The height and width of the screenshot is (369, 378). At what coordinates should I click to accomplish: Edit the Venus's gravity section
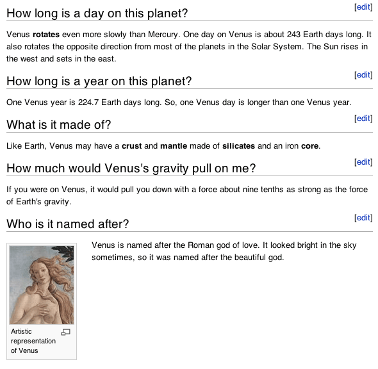coord(363,162)
